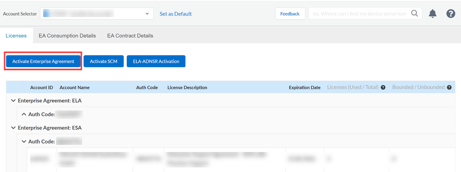Expand the ELA Auth Code row
Screen dimensions: 461x172
(x=24, y=114)
